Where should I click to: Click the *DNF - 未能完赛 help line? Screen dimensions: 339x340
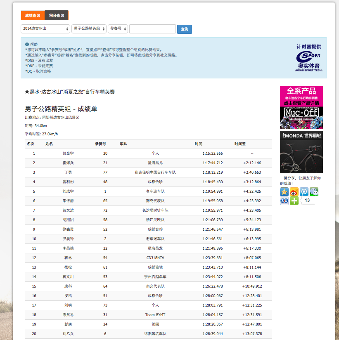[39, 66]
